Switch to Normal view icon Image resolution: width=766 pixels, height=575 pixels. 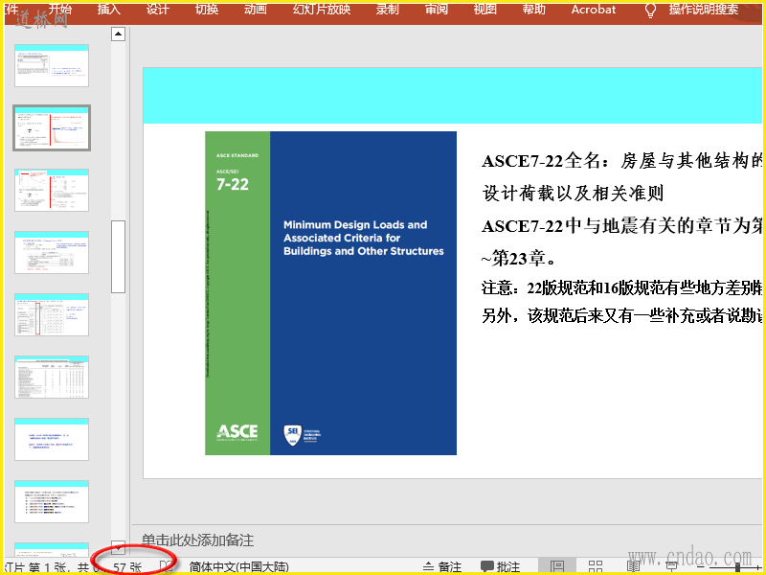557,566
